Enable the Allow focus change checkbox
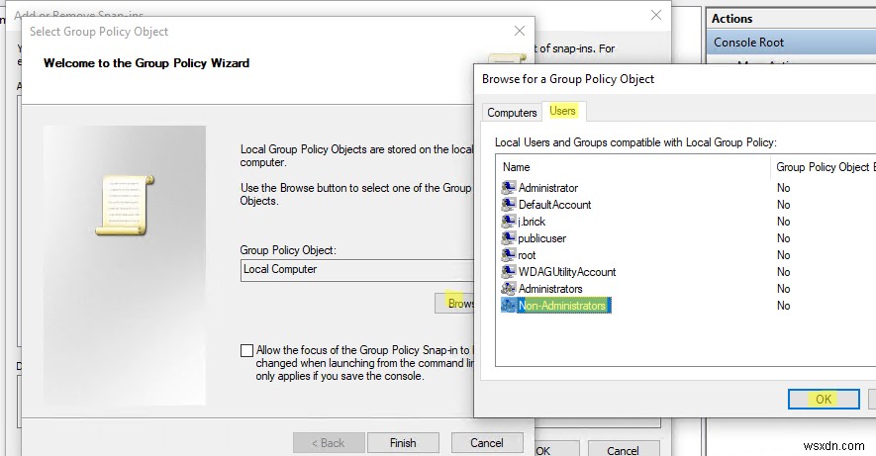Viewport: 876px width, 456px height. 246,350
